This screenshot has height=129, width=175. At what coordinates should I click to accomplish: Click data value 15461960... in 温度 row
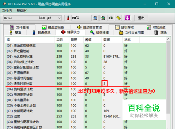coord(112,116)
